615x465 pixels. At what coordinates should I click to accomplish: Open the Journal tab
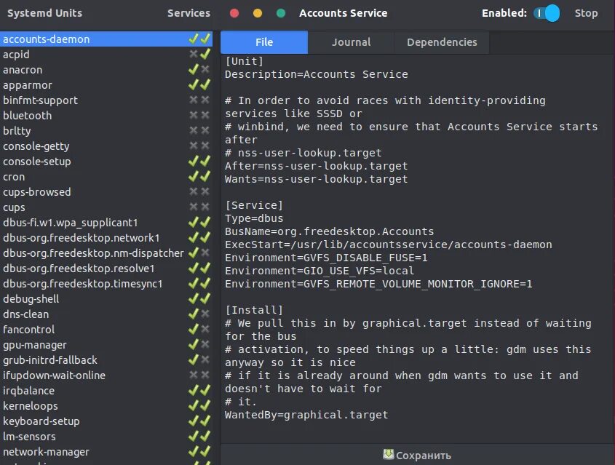351,42
